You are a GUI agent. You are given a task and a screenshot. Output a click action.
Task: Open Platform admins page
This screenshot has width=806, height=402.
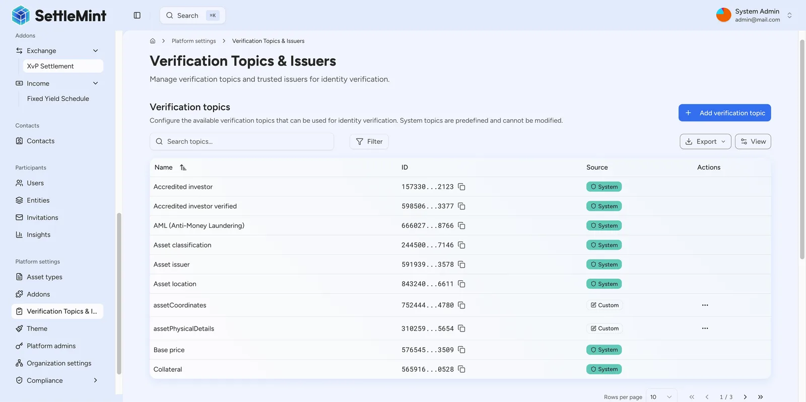[x=57, y=346]
